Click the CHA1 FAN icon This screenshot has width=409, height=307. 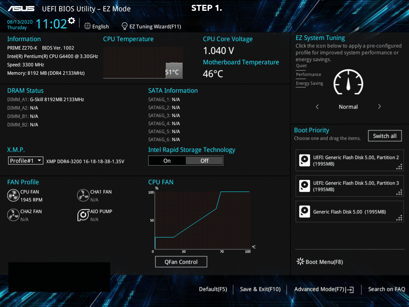[x=83, y=195]
